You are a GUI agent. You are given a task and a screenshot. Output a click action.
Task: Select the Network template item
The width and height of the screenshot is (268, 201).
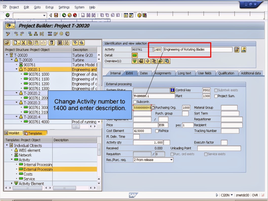pyautogui.click(x=25, y=155)
